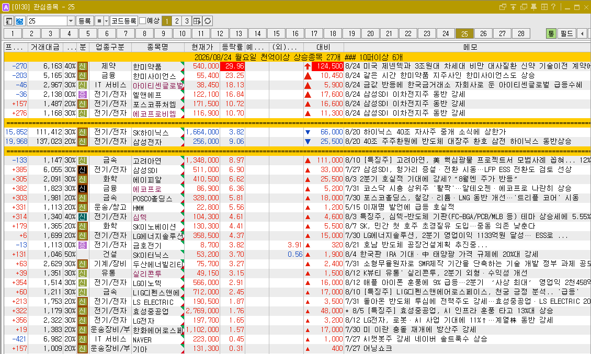This screenshot has height=354, width=591.
Task: Click the yellow banner text 천억이상 상승종목 27개
Action: 300,57
